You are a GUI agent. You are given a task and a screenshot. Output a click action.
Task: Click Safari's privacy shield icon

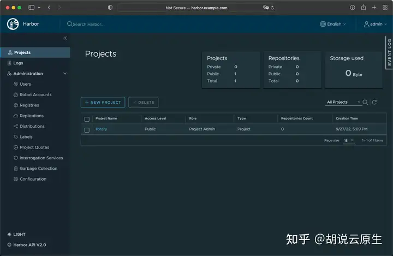(x=110, y=8)
